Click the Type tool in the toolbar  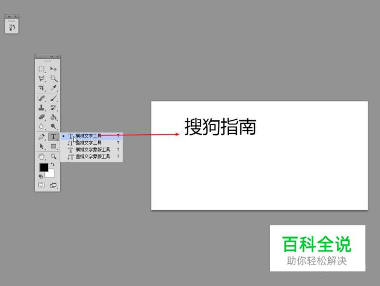(53, 137)
